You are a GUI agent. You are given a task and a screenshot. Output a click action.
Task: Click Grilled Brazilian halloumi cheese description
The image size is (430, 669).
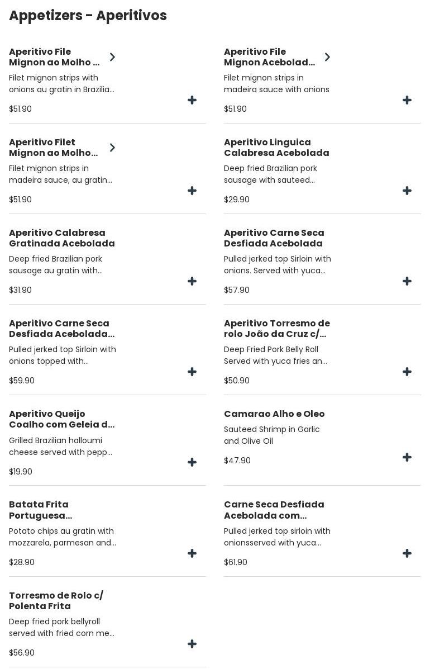click(60, 447)
